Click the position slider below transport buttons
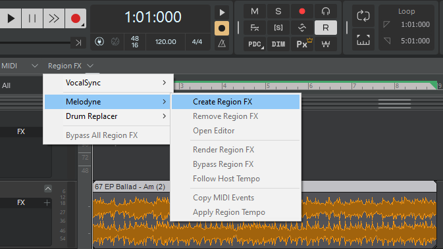This screenshot has height=249, width=443. tap(35, 43)
